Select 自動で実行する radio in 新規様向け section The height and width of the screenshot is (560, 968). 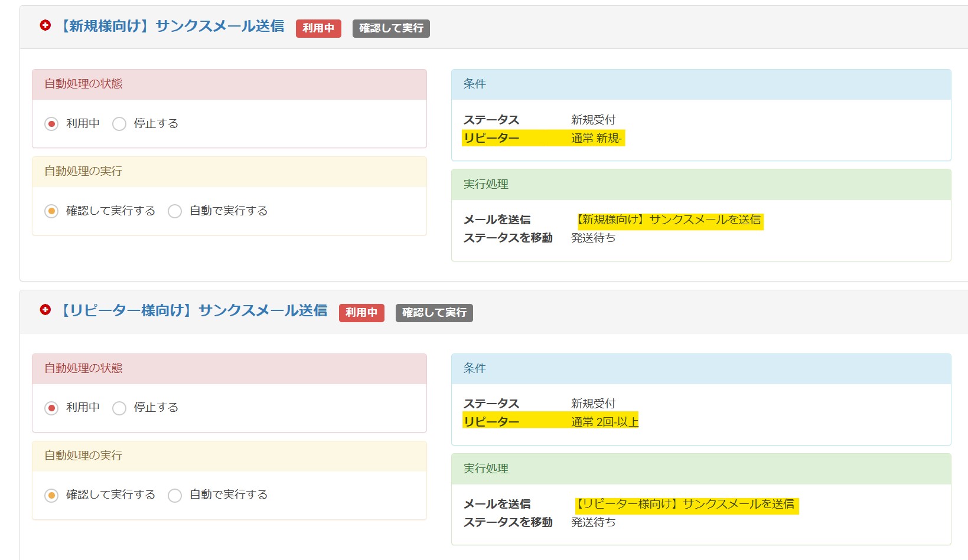pos(175,211)
